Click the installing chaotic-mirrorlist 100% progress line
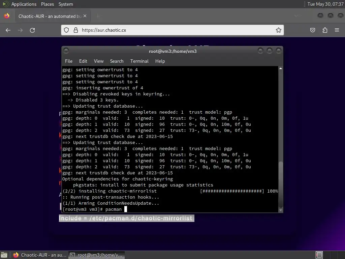 (170, 191)
